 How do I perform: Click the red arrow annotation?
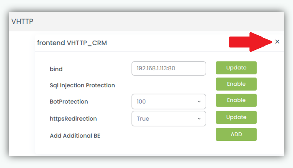click(x=250, y=42)
